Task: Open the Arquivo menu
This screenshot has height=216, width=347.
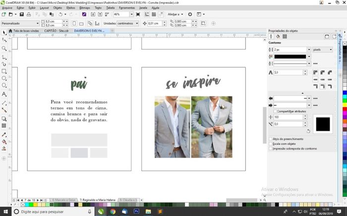Action: pyautogui.click(x=7, y=8)
